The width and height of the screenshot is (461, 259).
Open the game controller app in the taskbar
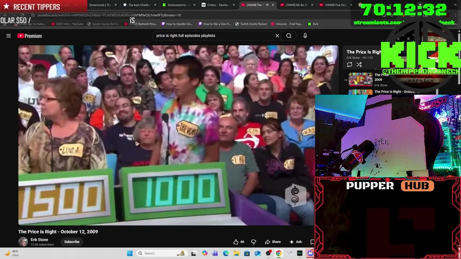click(289, 253)
